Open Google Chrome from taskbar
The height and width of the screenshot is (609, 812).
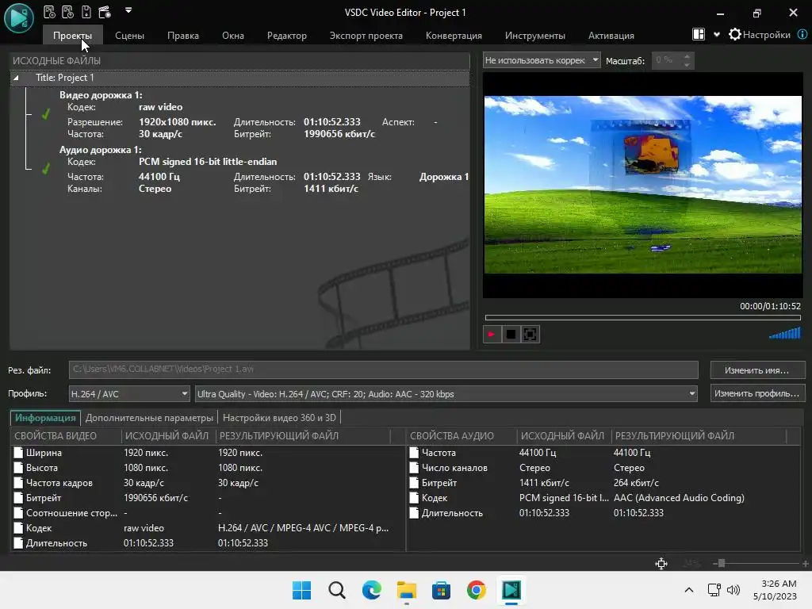476,590
